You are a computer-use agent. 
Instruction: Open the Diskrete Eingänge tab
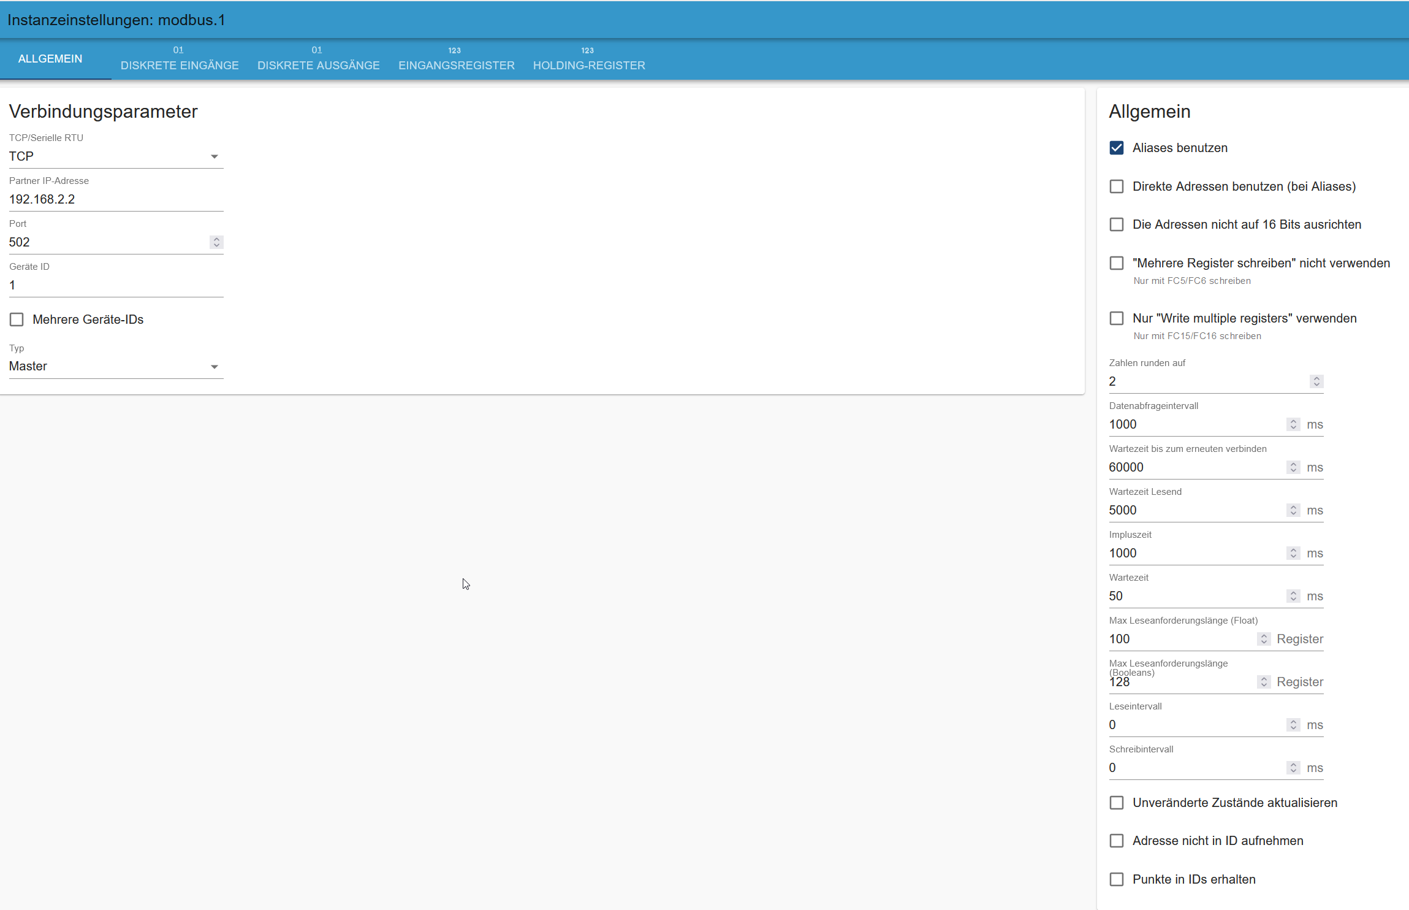pyautogui.click(x=179, y=59)
